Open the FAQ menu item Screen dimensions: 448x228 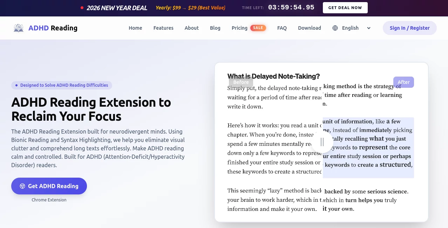pos(282,28)
